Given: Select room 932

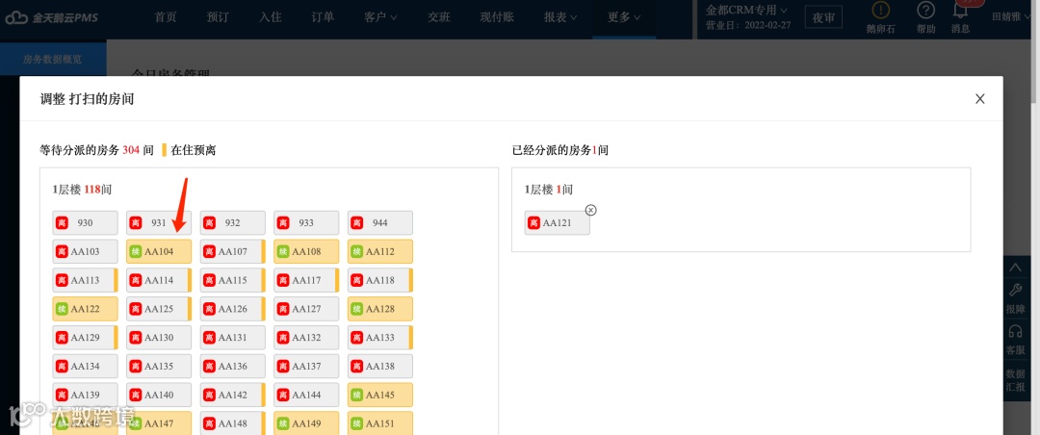Looking at the screenshot, I should click(x=233, y=223).
